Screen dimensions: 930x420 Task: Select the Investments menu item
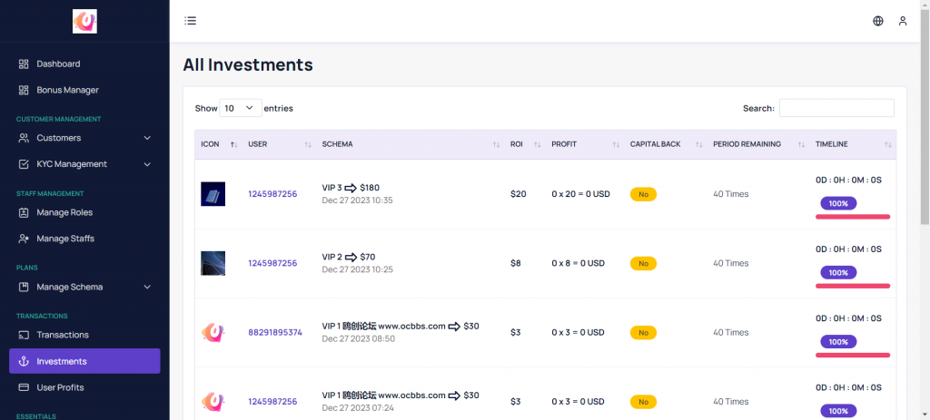tap(84, 361)
